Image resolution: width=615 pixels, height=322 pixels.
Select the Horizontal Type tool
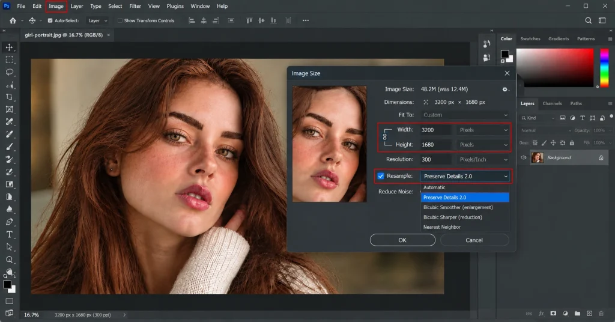coord(9,234)
